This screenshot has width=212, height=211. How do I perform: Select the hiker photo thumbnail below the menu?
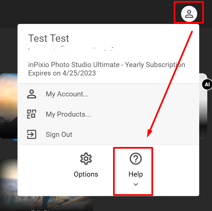click(x=46, y=203)
